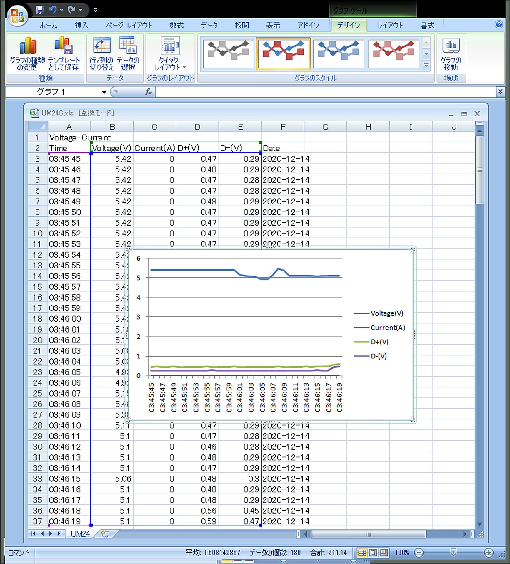510x564 pixels.
Task: Apply the blue and red chart style
Action: coord(283,53)
